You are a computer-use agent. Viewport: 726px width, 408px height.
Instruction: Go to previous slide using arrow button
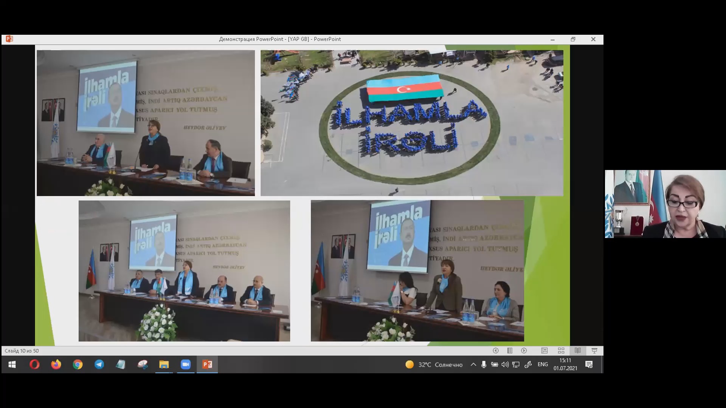pos(496,351)
